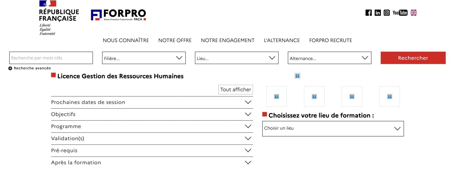Expand the Programme section
This screenshot has height=176, width=455.
(152, 127)
